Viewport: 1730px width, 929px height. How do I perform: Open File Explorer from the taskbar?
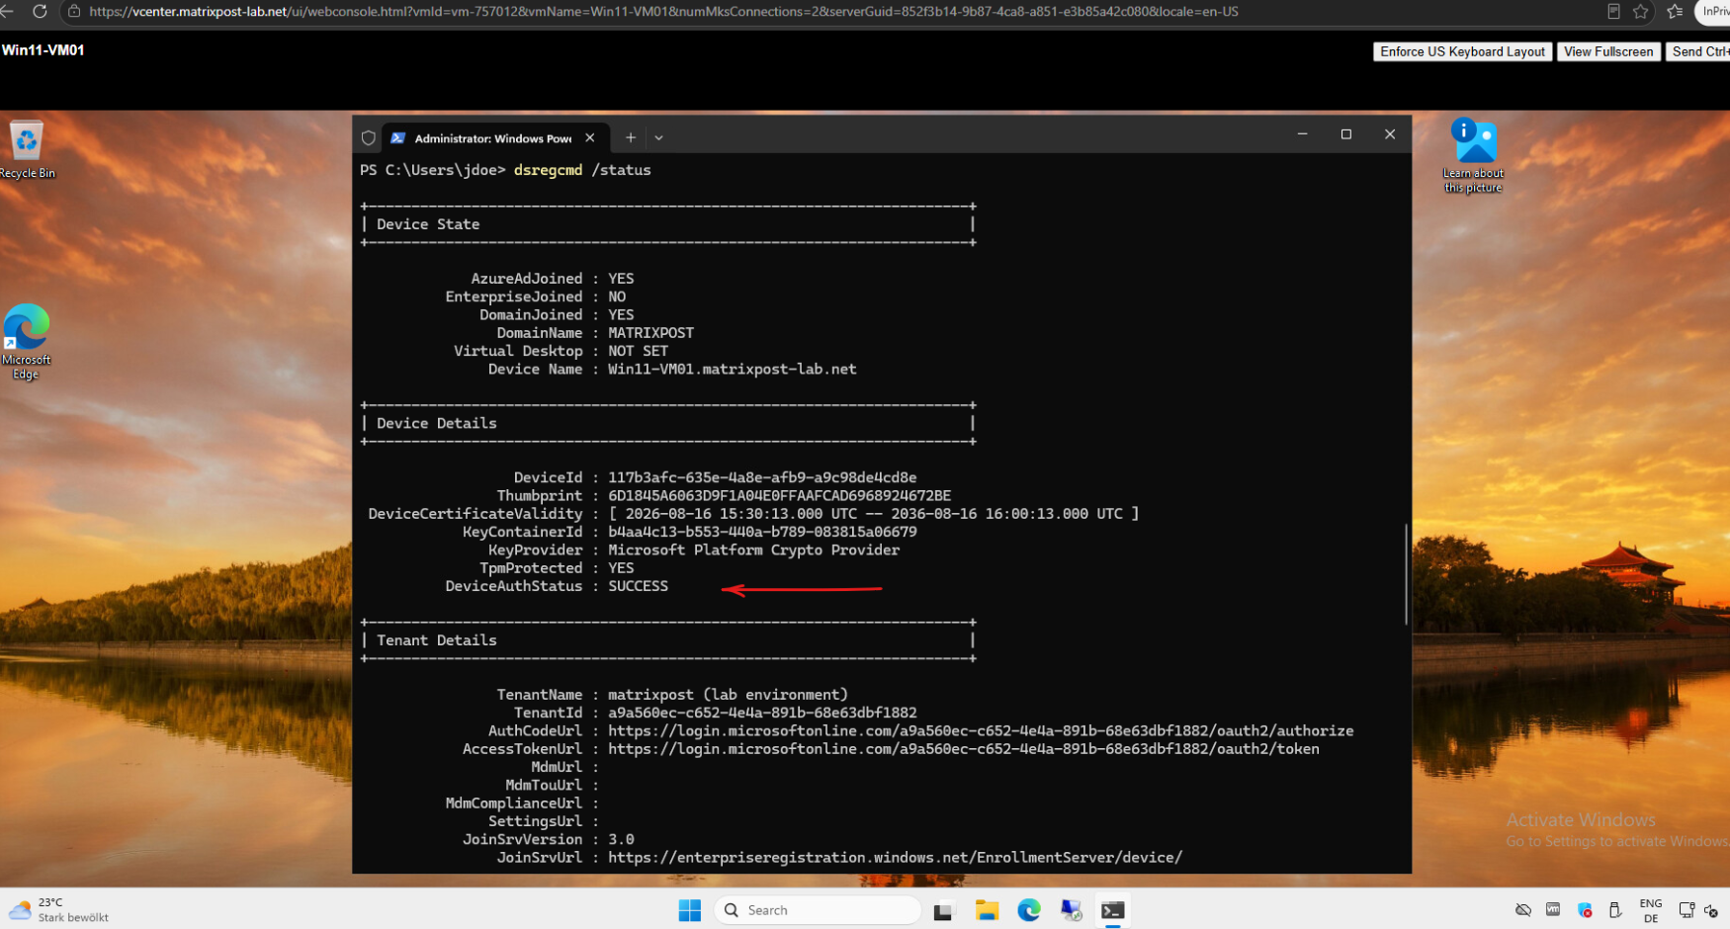point(987,910)
